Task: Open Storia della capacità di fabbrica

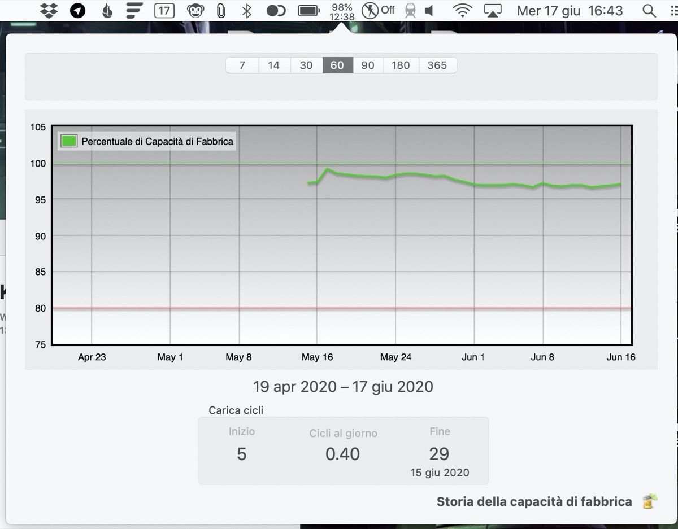Action: click(534, 502)
